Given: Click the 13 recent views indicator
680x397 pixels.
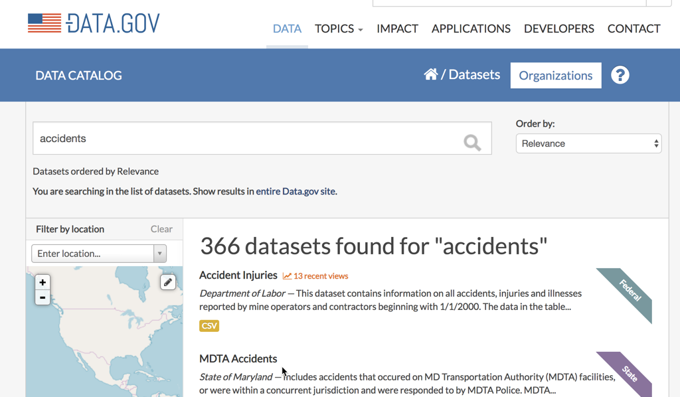Looking at the screenshot, I should coord(315,276).
